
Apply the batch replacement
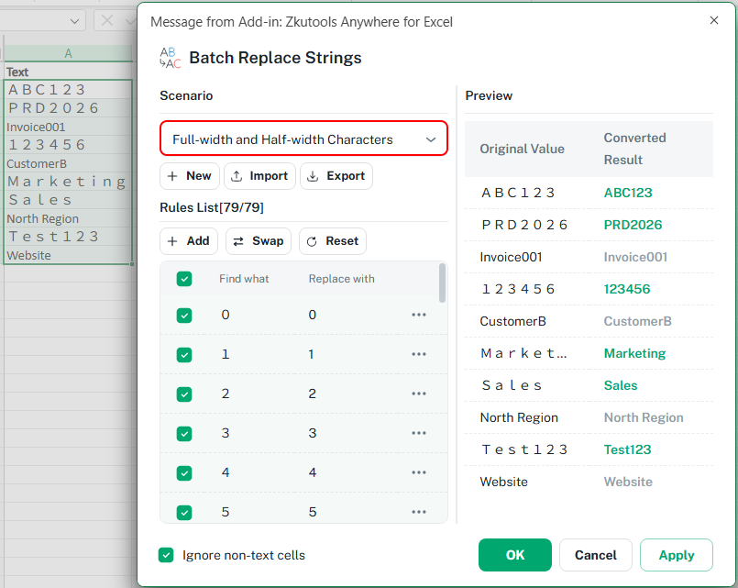pyautogui.click(x=677, y=555)
